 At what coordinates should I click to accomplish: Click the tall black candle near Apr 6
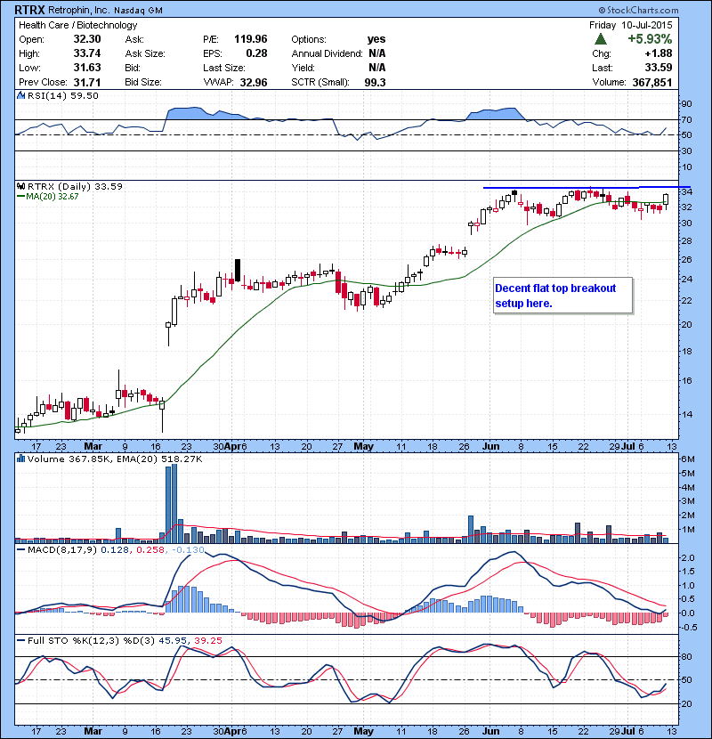(238, 270)
